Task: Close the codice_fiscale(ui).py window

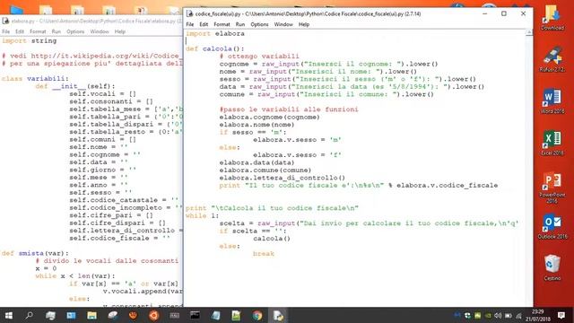Action: (523, 13)
